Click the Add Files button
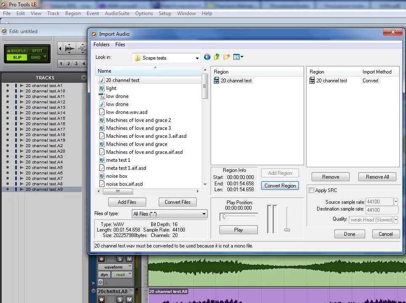406x303 pixels. (127, 202)
